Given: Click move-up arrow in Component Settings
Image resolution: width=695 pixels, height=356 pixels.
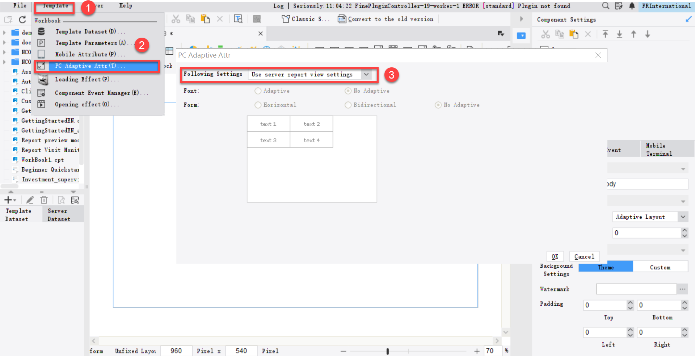Looking at the screenshot, I should (x=633, y=34).
